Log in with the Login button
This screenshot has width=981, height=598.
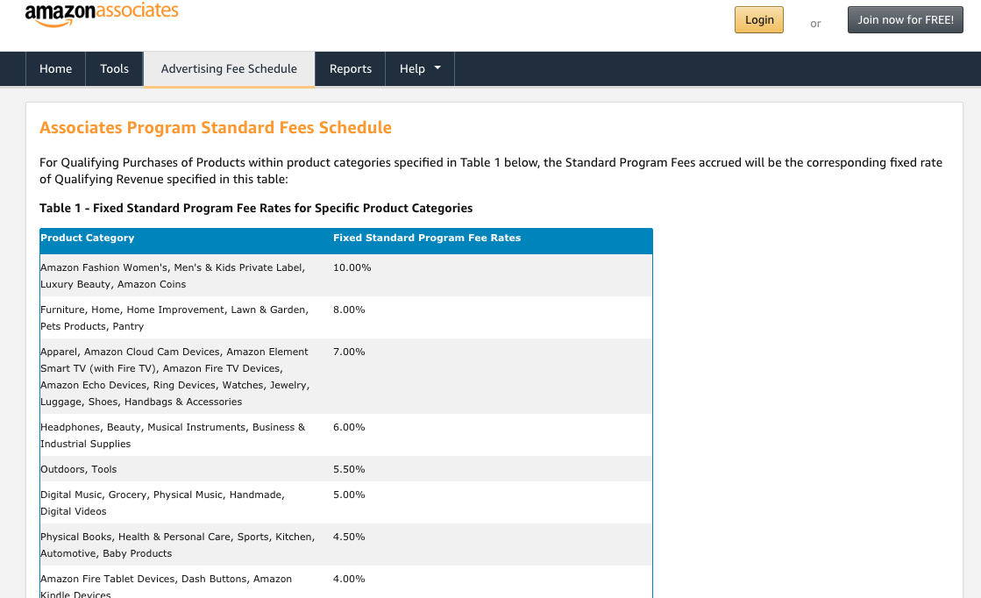pyautogui.click(x=759, y=20)
